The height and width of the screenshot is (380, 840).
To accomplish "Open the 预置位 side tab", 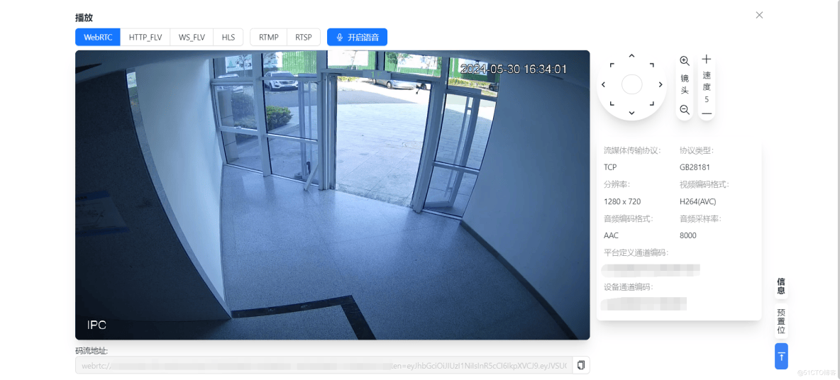I will point(781,321).
